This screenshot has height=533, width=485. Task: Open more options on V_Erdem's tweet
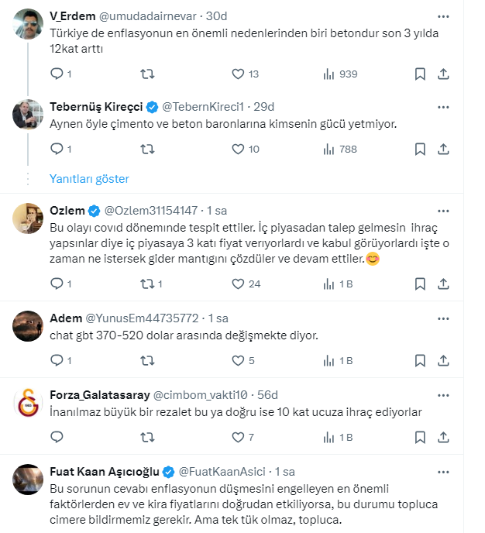(442, 15)
